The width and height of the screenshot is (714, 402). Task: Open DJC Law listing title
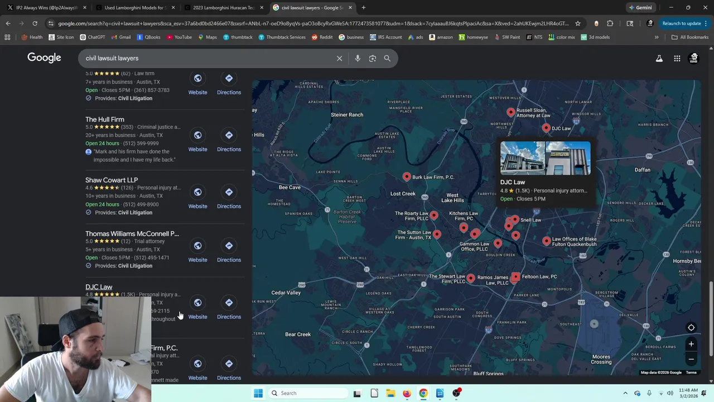pos(99,287)
